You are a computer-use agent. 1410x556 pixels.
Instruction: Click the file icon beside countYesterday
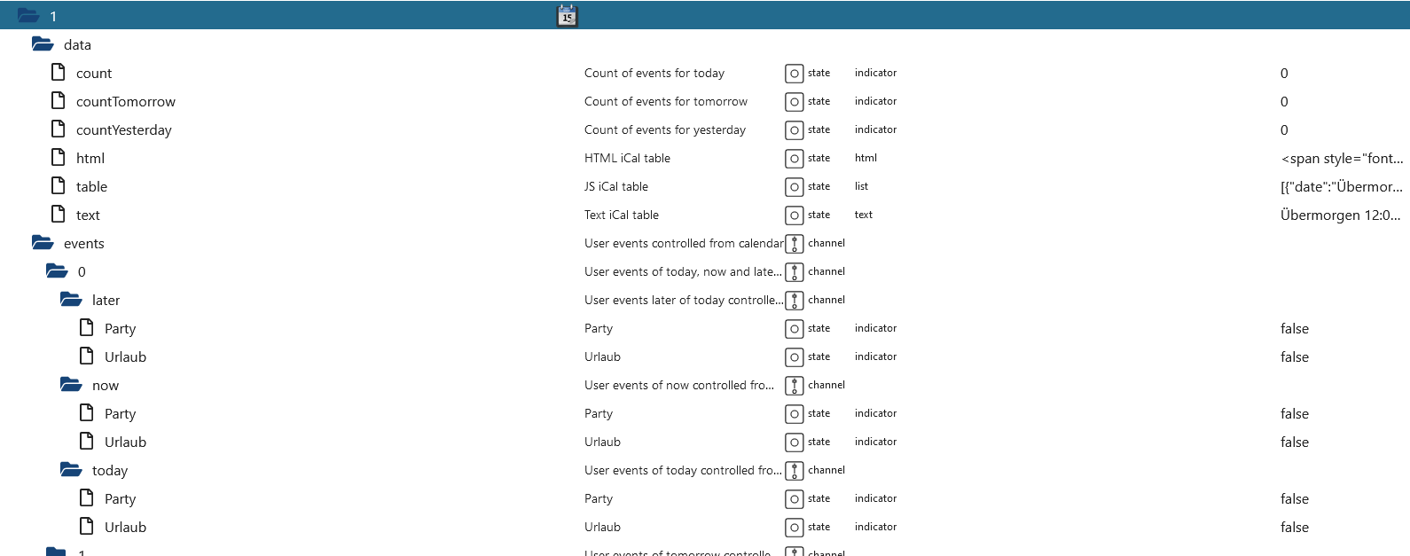59,129
